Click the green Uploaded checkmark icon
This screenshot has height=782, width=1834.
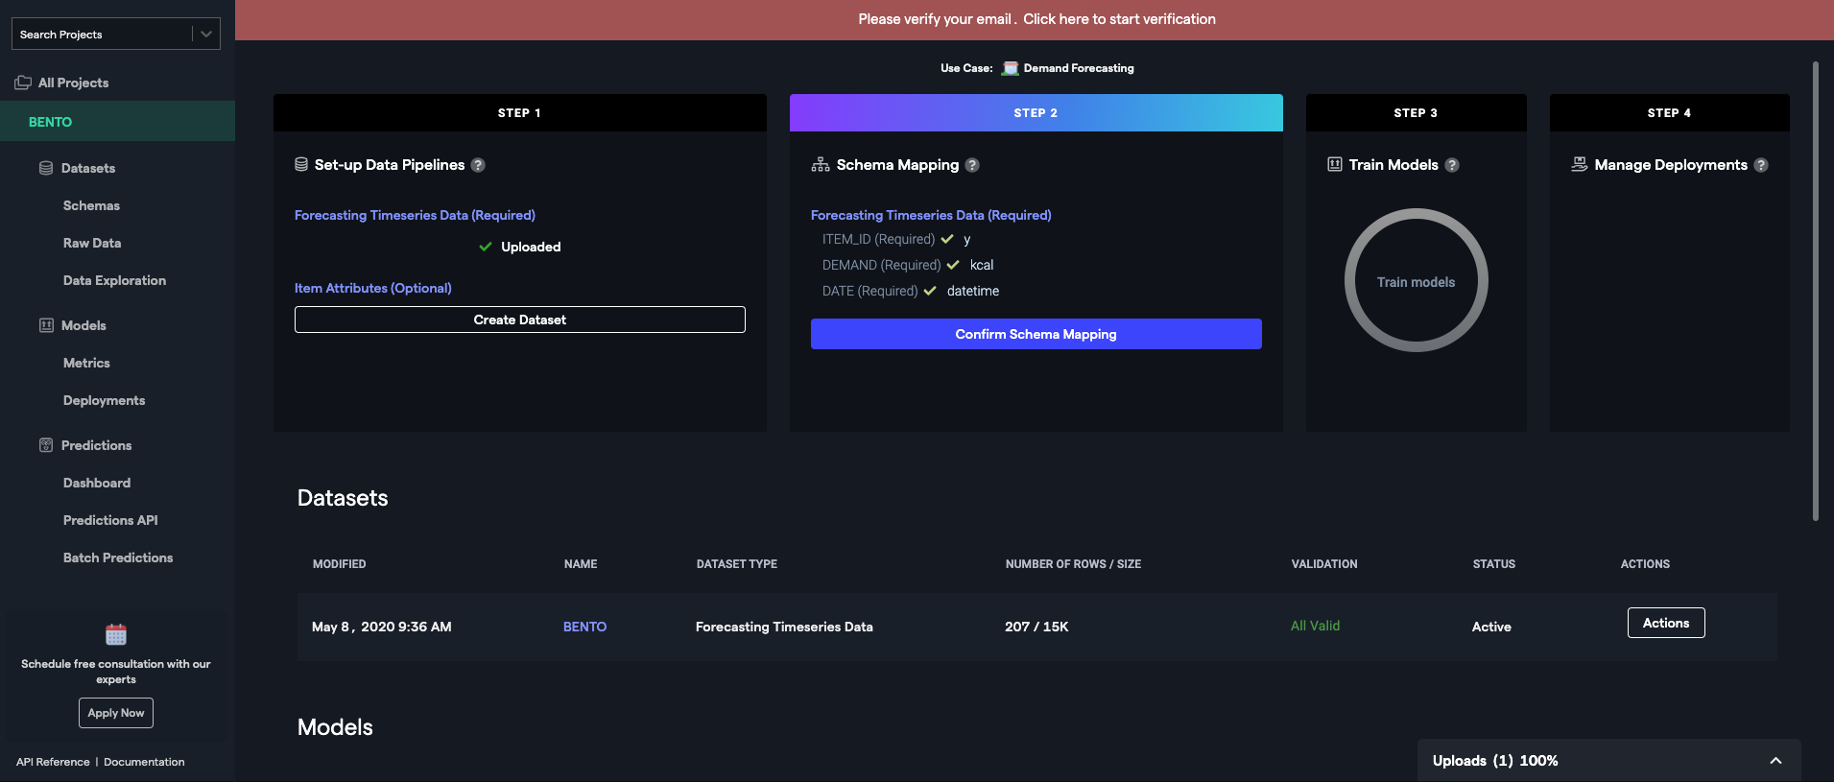point(486,247)
